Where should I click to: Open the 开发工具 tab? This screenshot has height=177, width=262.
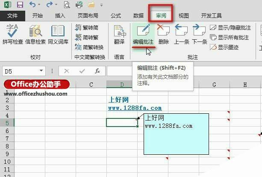212,16
